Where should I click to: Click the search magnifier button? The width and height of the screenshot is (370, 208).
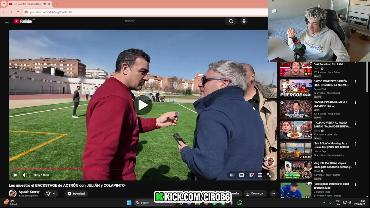(231, 21)
